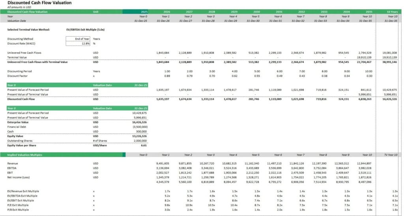Click the 31-Dec-30 valuation date cell
Image resolution: width=404 pixels, height=216 pixels.
[253, 21]
